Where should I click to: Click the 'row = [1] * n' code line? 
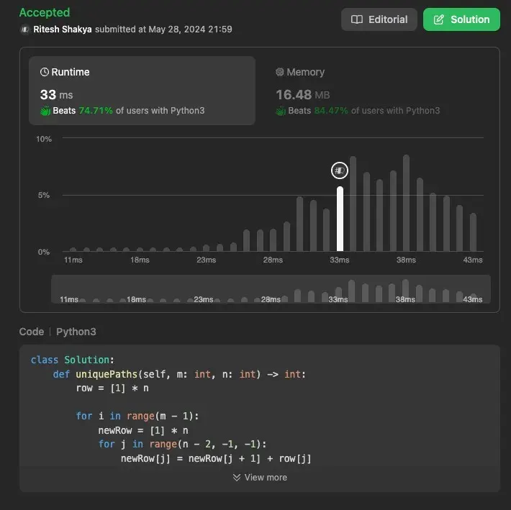pos(112,388)
